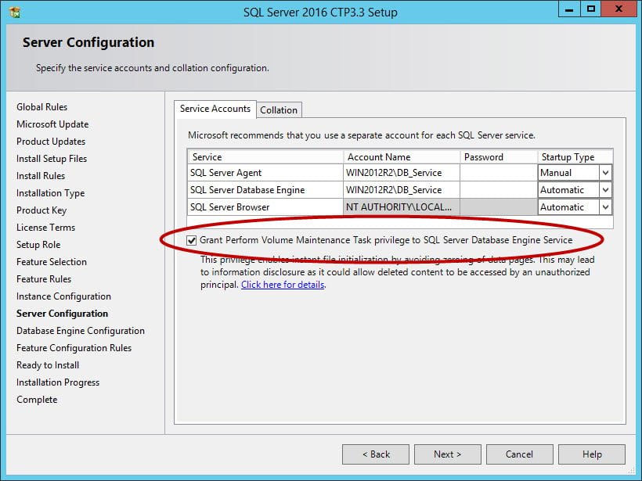Click 'Complete' step in sidebar

click(x=37, y=400)
